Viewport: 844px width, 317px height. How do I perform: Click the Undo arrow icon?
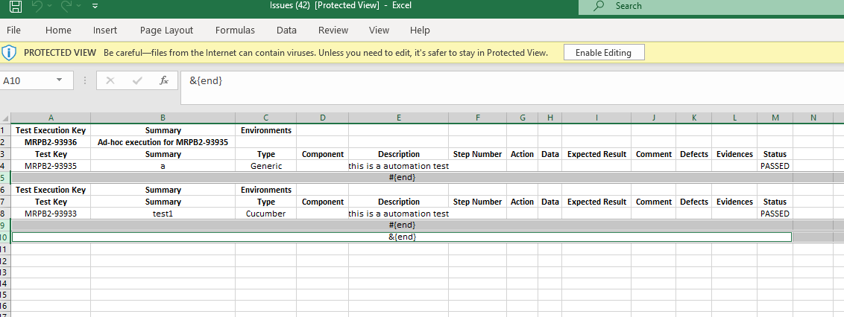[x=37, y=6]
